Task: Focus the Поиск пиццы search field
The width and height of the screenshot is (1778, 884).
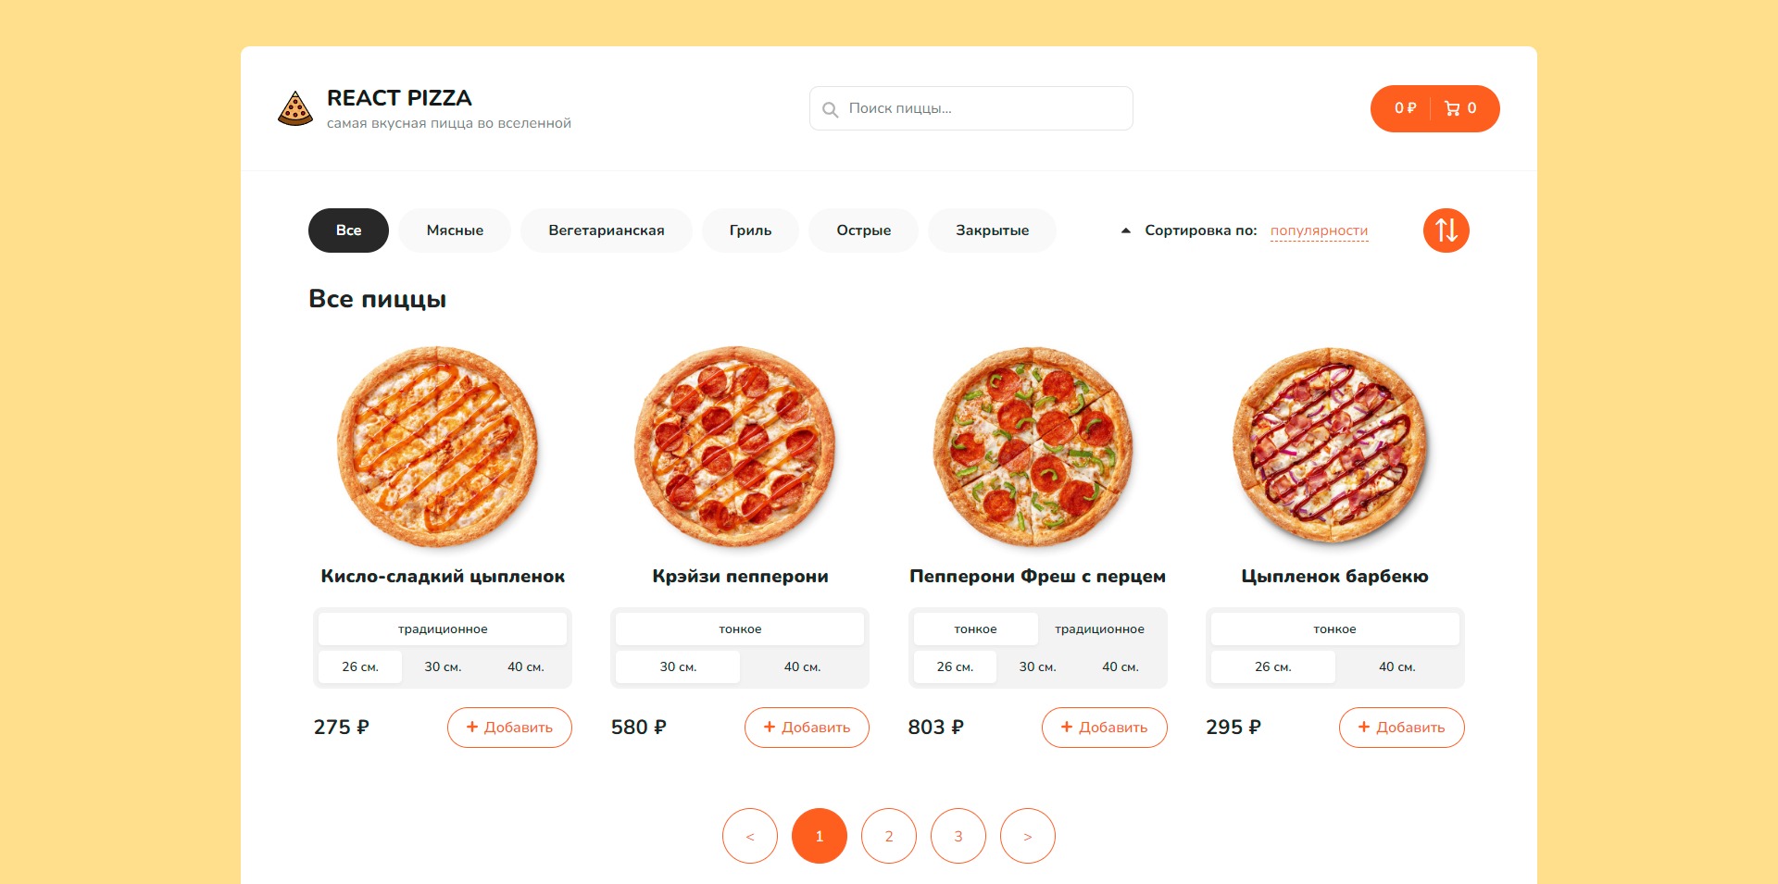Action: coord(982,108)
